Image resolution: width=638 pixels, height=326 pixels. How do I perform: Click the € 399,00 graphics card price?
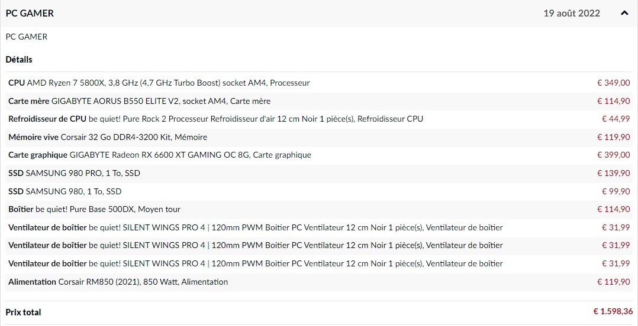click(613, 155)
